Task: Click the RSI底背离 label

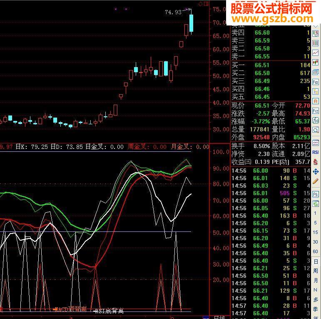Action: [110, 311]
